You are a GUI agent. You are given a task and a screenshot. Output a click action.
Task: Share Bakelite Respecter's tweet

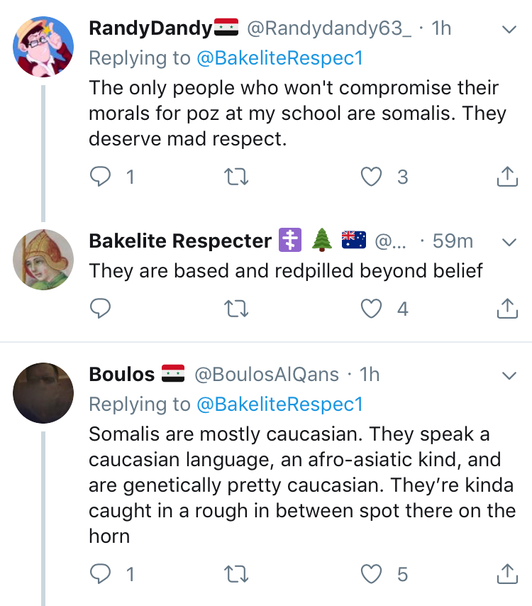point(507,309)
